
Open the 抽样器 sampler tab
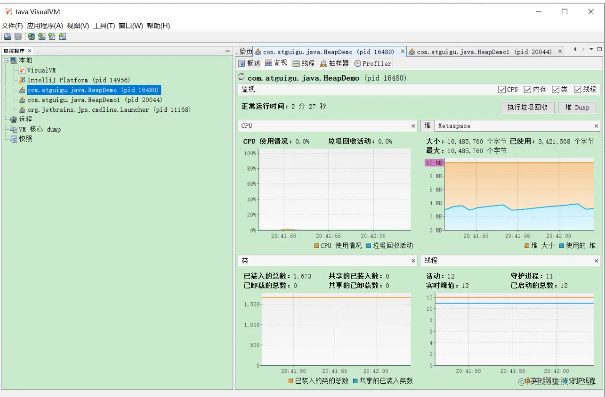(335, 63)
